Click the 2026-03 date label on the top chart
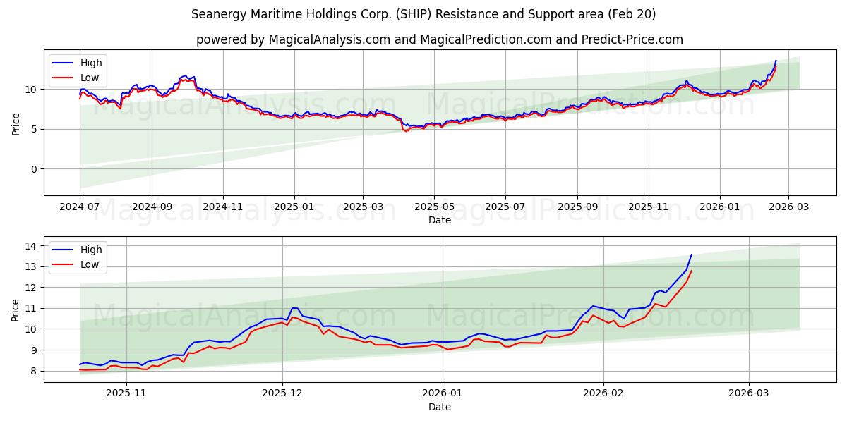Image resolution: width=847 pixels, height=423 pixels. pyautogui.click(x=788, y=208)
